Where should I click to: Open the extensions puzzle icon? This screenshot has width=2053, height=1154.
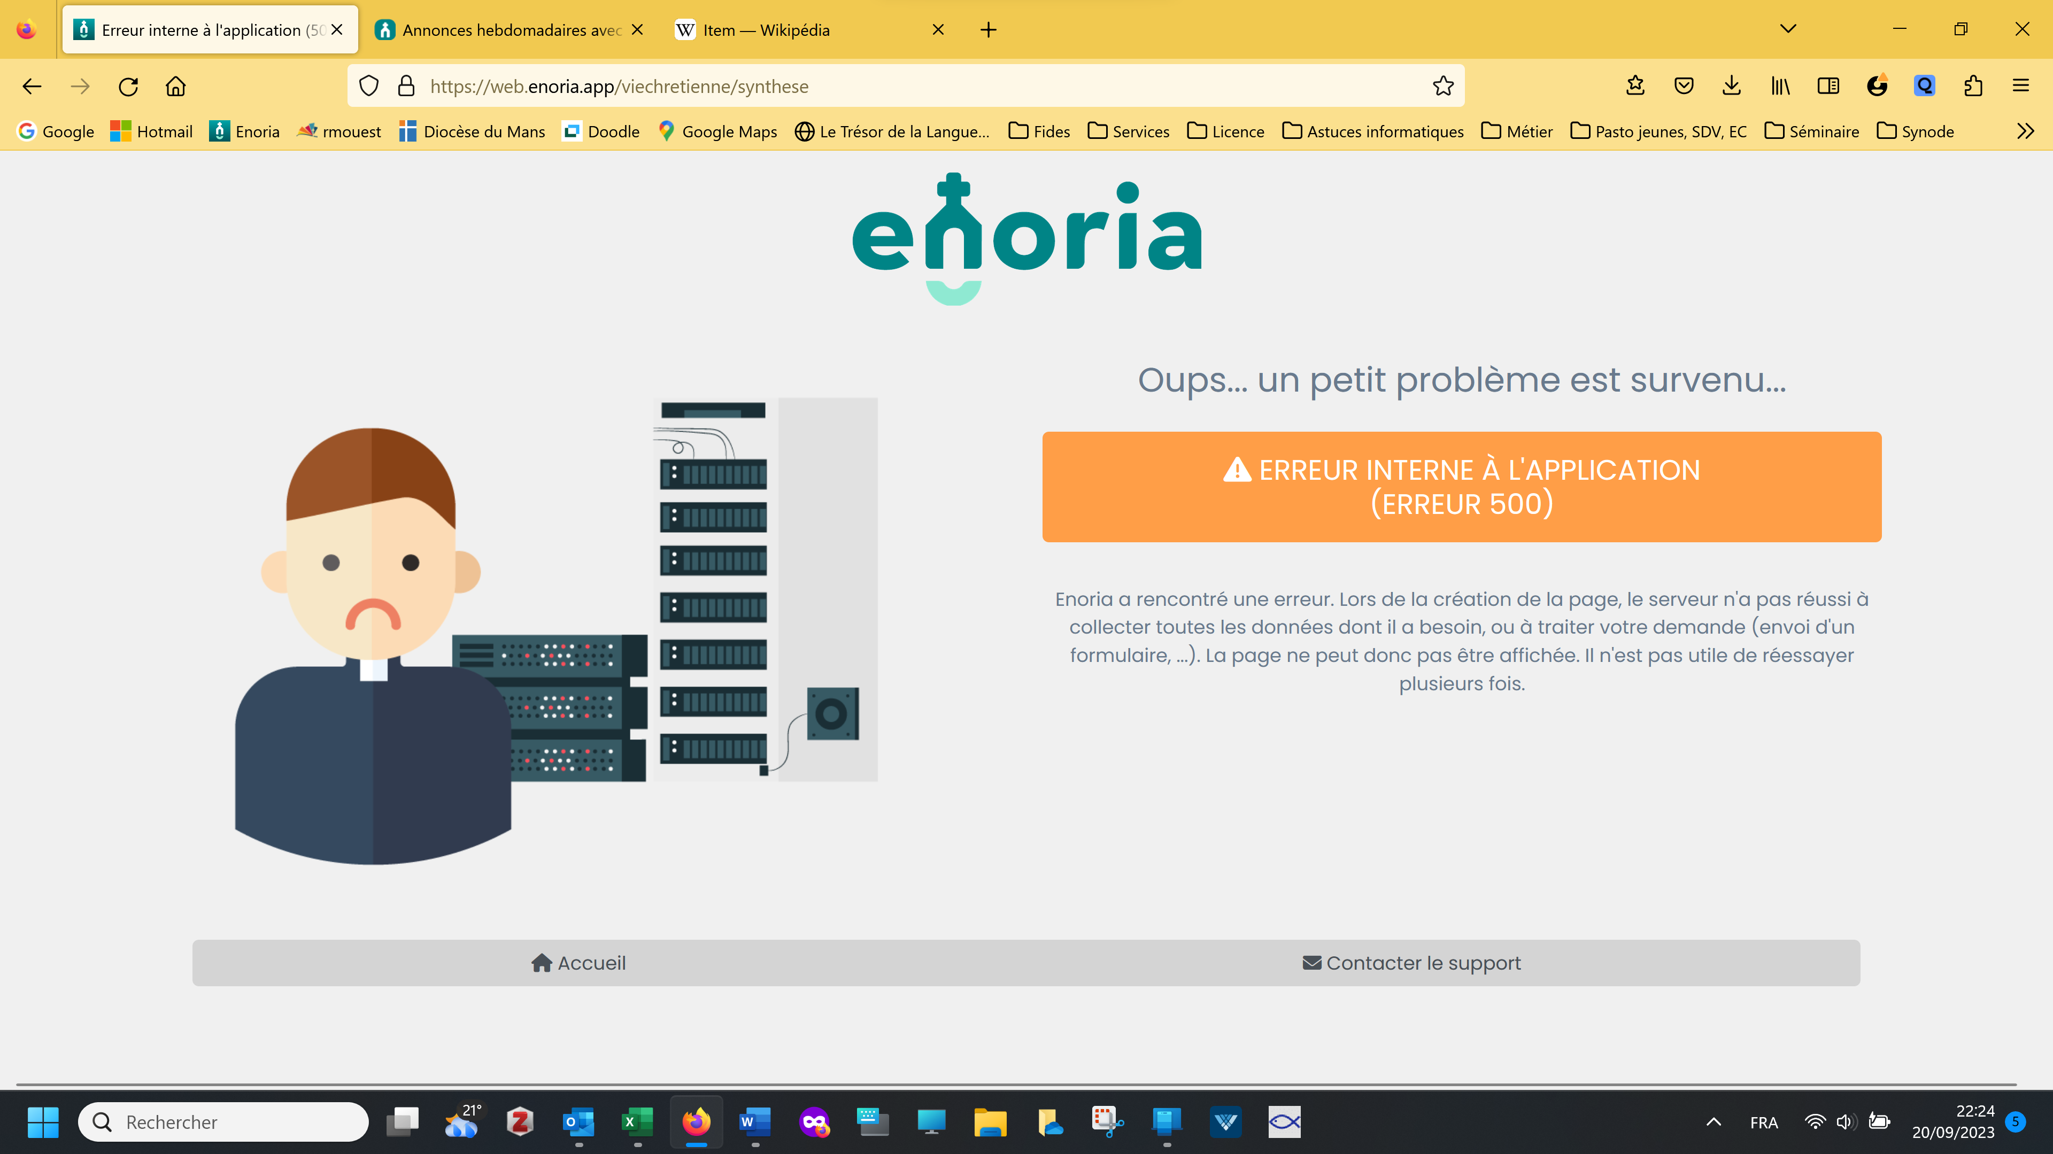(1973, 86)
